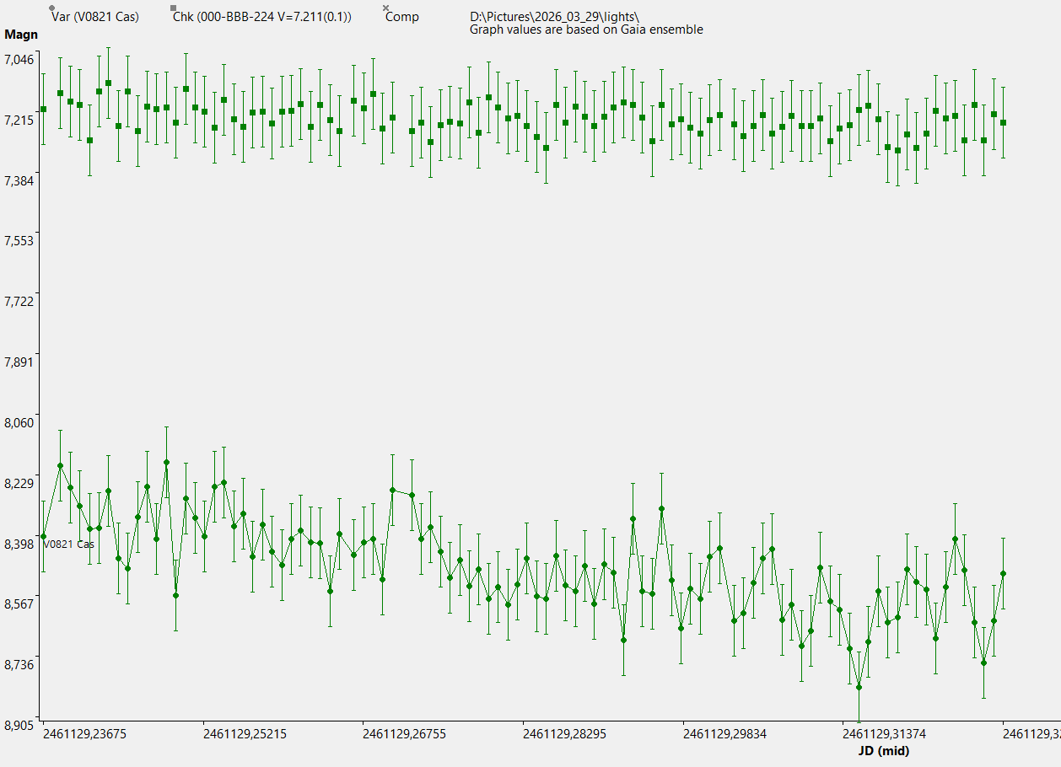Select the faintest variable star data point
The width and height of the screenshot is (1061, 767).
click(859, 687)
